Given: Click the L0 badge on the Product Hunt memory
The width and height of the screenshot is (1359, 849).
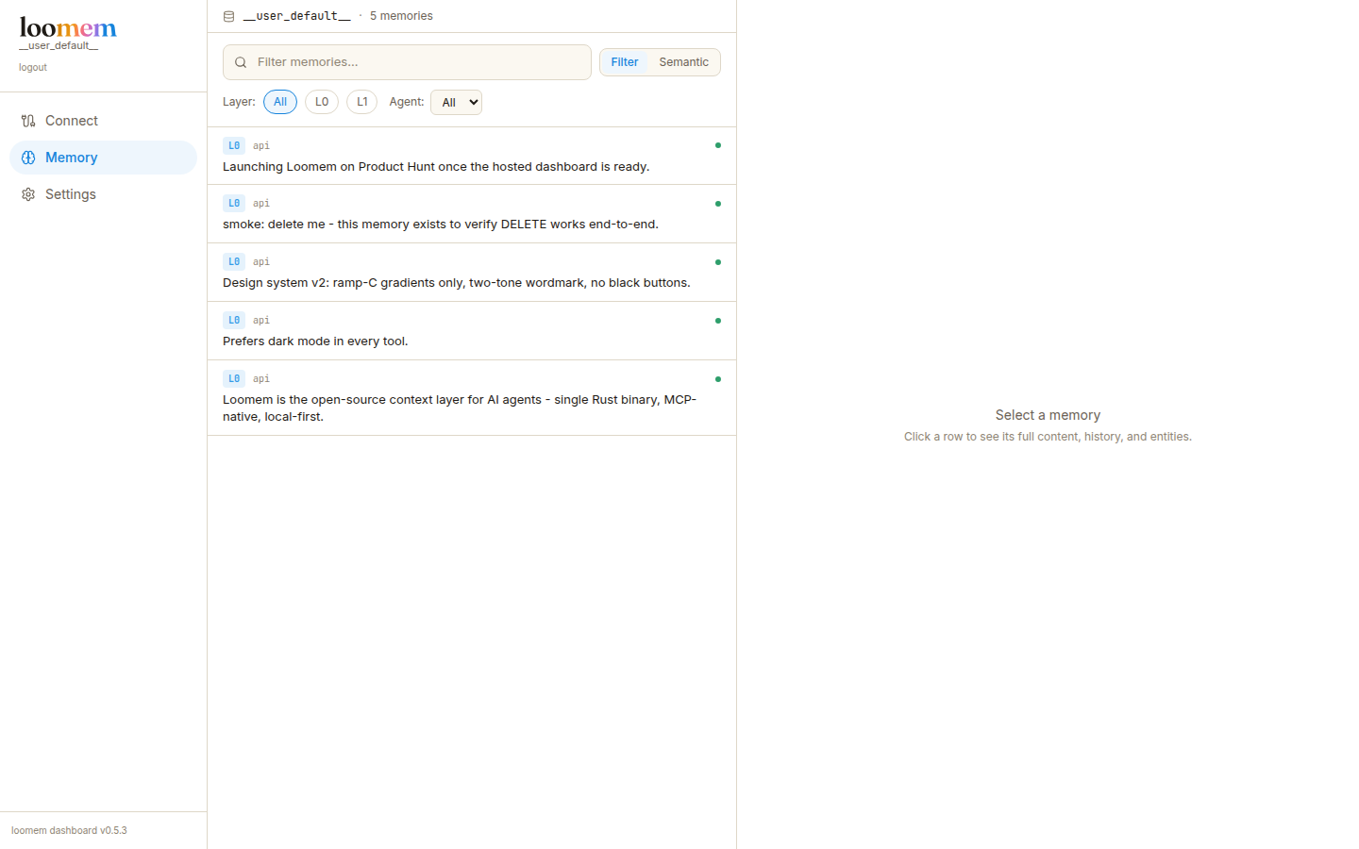Looking at the screenshot, I should (234, 145).
